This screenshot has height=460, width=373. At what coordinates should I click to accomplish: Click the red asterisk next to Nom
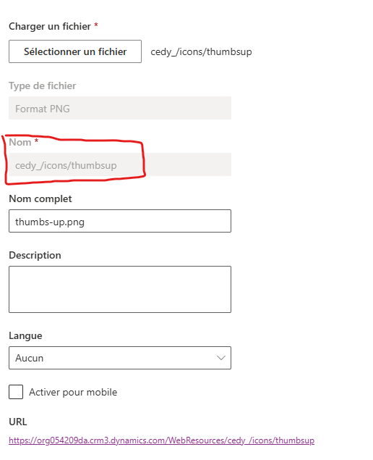pyautogui.click(x=36, y=141)
